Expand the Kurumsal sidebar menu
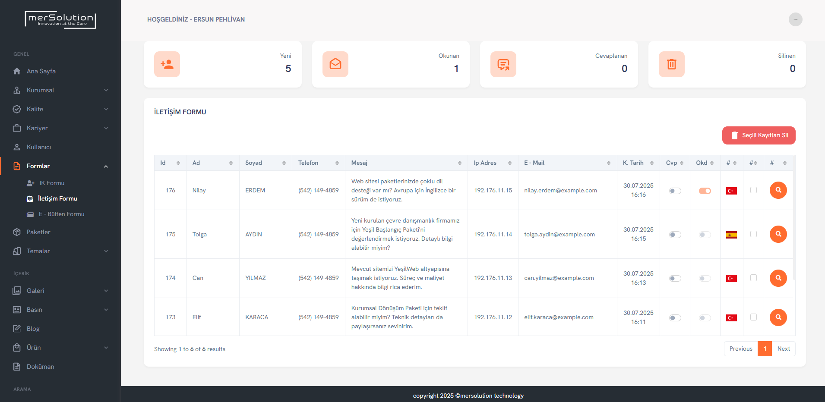The image size is (825, 402). click(60, 90)
